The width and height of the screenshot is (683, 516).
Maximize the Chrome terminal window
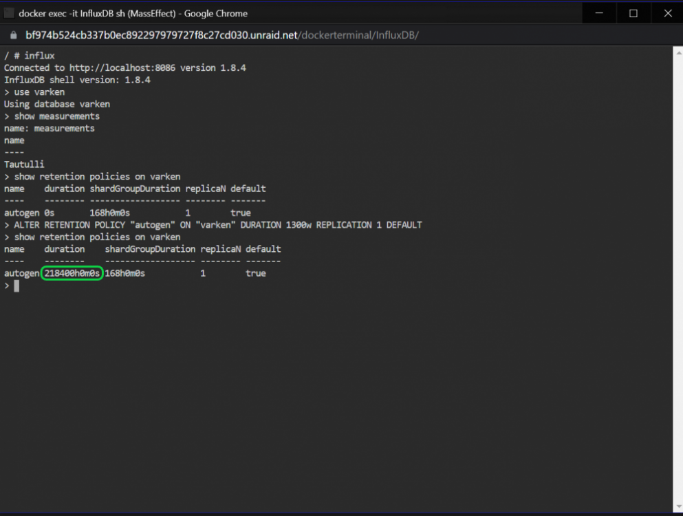pyautogui.click(x=633, y=13)
